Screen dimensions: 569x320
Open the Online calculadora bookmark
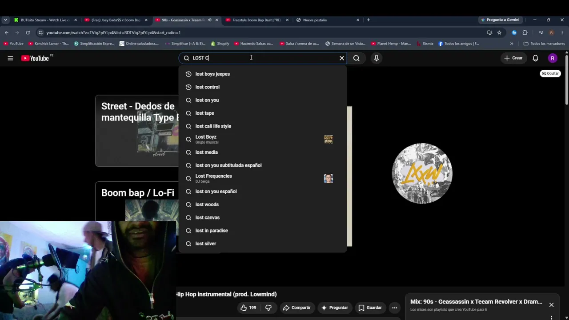[139, 44]
